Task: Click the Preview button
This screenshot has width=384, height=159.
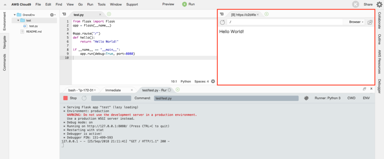Action: 168,4
